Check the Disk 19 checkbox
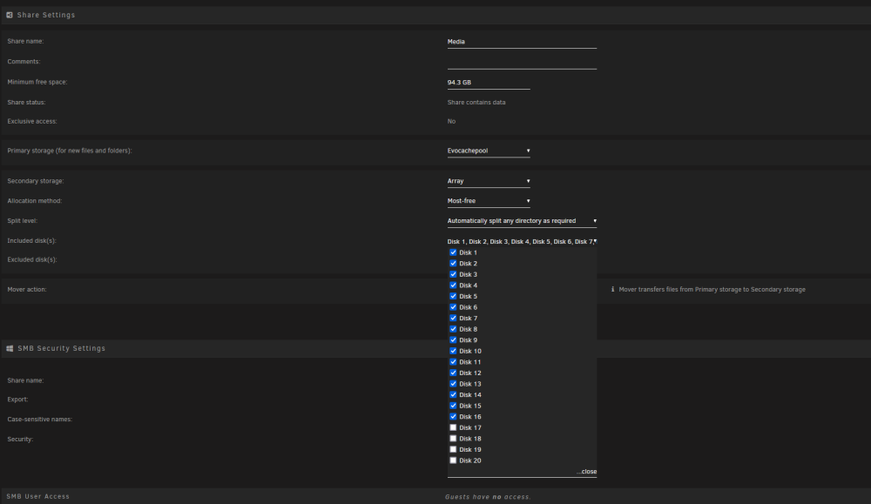This screenshot has width=871, height=504. 453,450
